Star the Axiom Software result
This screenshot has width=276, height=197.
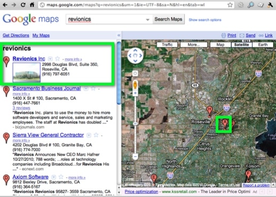click(x=61, y=177)
